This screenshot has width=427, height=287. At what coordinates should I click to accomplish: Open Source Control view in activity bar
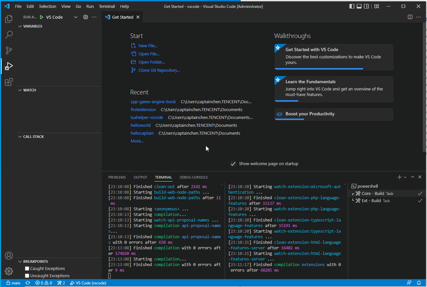[x=9, y=50]
